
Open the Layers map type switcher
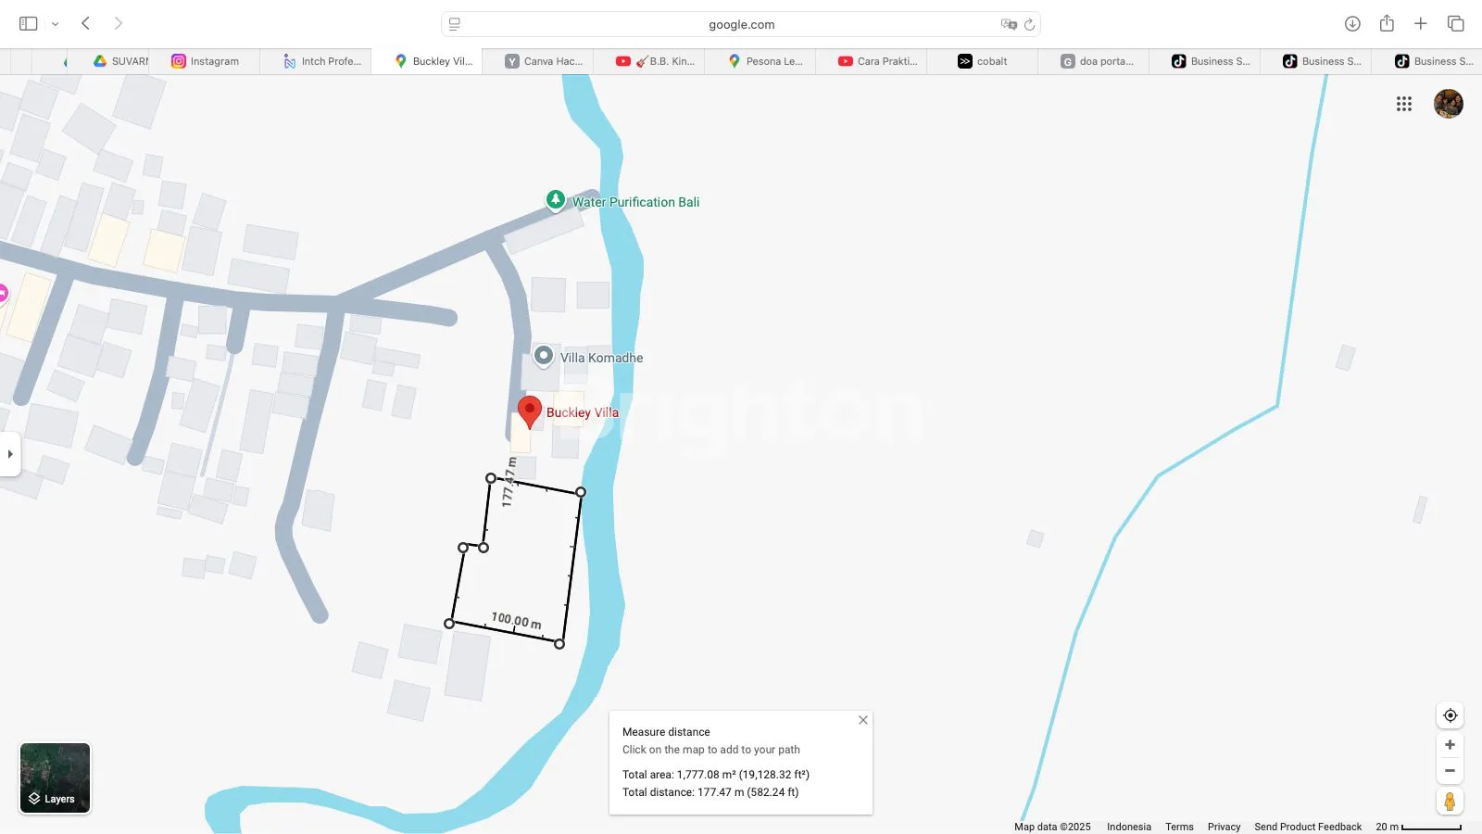[56, 778]
